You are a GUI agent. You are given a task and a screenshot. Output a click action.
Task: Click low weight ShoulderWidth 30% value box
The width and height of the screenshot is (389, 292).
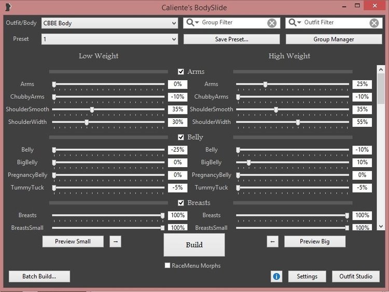[177, 122]
